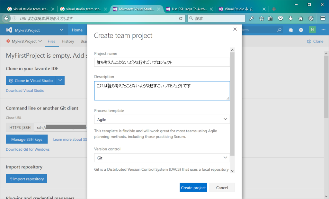Click dialog scrollbar up arrow

232,50
